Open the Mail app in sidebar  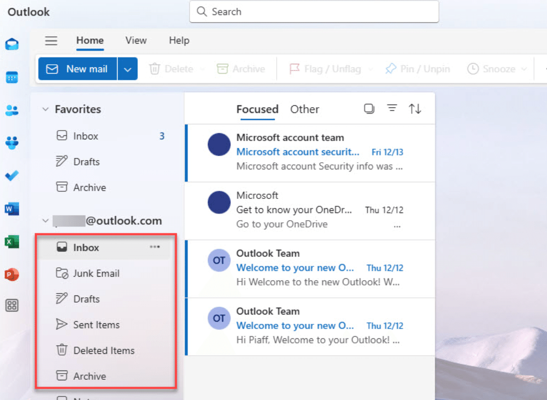coord(12,45)
